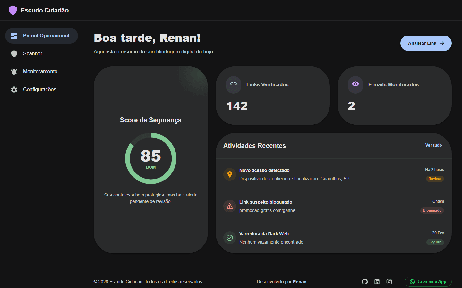Screen dimensions: 462x288
Task: Click the Há 2 horas timestamp
Action: click(435, 170)
